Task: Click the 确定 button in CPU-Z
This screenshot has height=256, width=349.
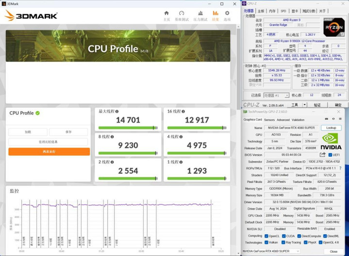Action: [x=338, y=105]
